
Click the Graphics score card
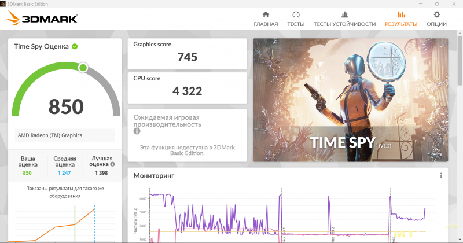point(187,53)
